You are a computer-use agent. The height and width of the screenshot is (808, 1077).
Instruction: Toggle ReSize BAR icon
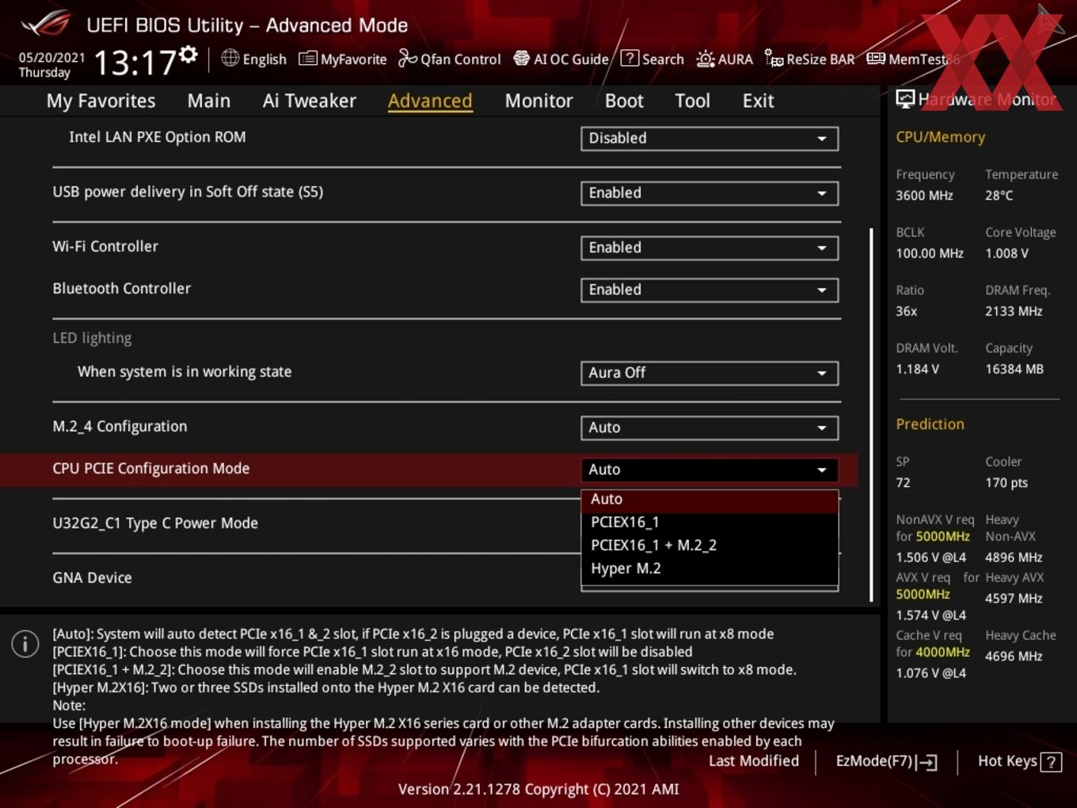click(x=774, y=59)
